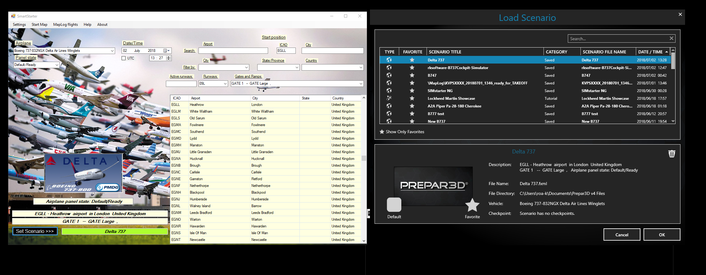Sort by CATEGORY column header

562,52
